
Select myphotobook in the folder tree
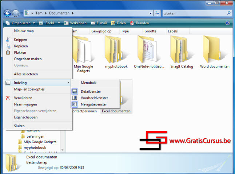35,148
